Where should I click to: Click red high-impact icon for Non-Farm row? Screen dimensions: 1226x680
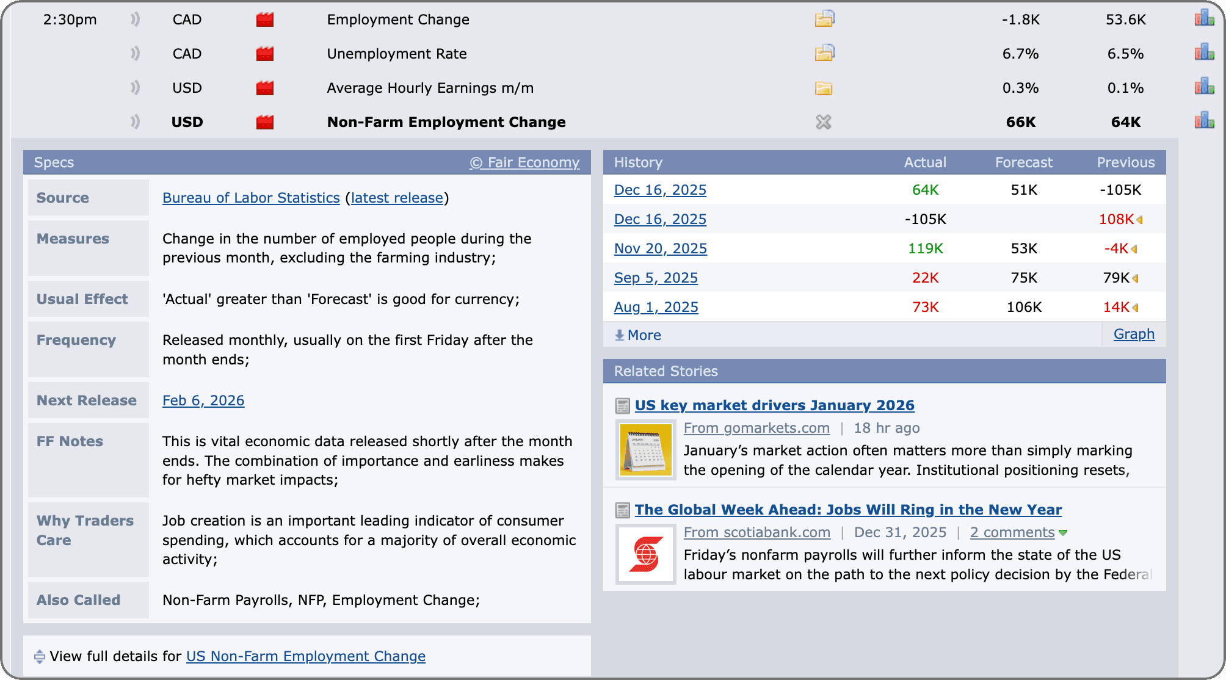[x=264, y=122]
